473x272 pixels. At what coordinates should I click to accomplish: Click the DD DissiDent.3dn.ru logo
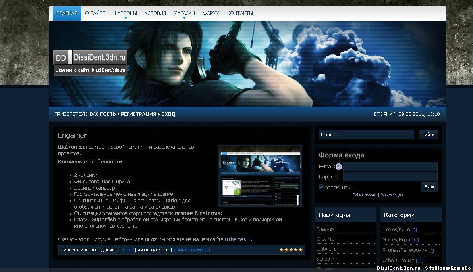[x=90, y=57]
